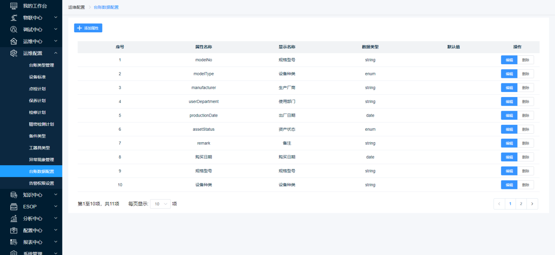
Task: Open 台账类型管理 in the sidebar
Action: 41,65
